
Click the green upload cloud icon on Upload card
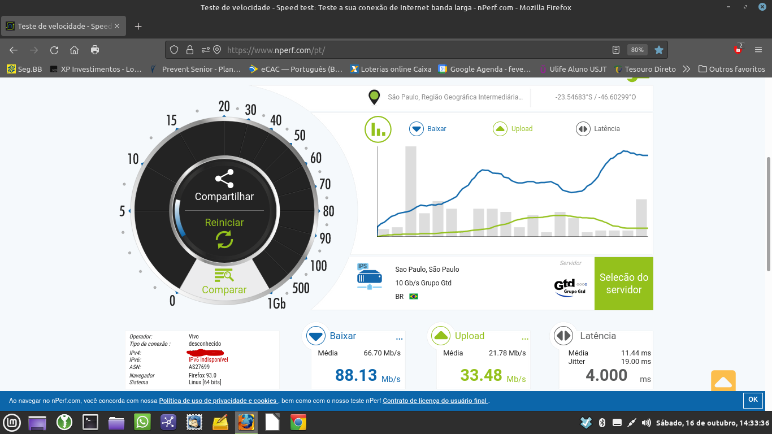(441, 336)
